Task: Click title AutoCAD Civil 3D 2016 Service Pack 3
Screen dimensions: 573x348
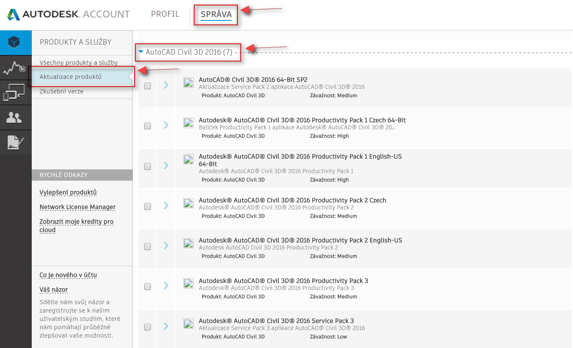Action: (x=276, y=321)
